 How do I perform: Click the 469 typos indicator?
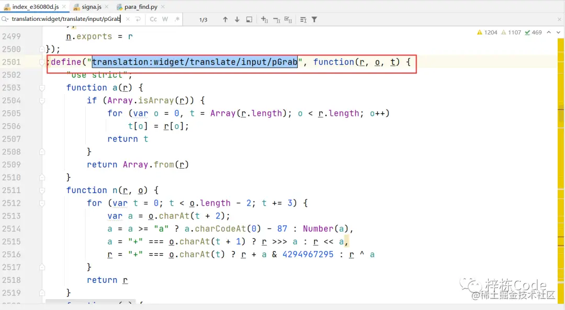pos(533,32)
